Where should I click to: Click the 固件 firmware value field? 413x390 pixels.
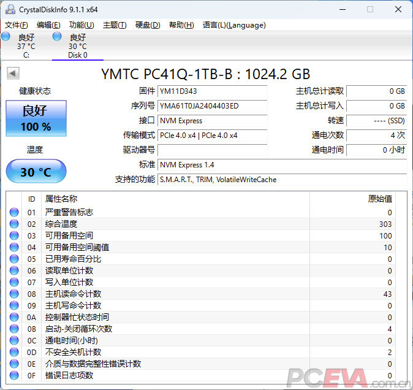212,91
